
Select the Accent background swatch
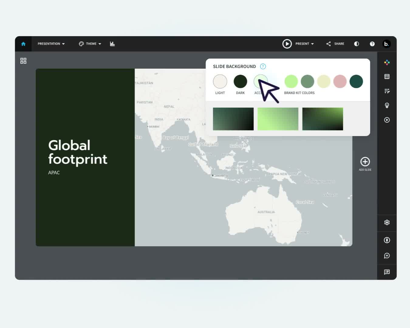click(261, 81)
